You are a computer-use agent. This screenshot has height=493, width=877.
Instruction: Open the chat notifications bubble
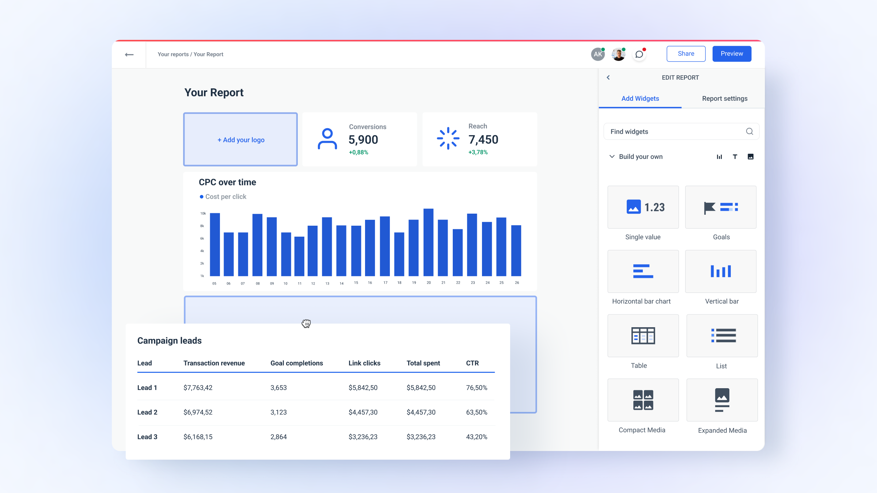pyautogui.click(x=639, y=54)
